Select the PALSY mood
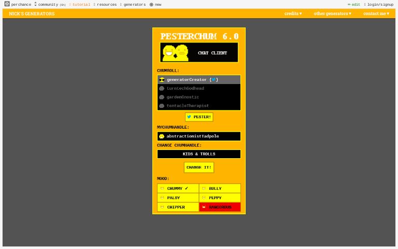 tap(178, 198)
